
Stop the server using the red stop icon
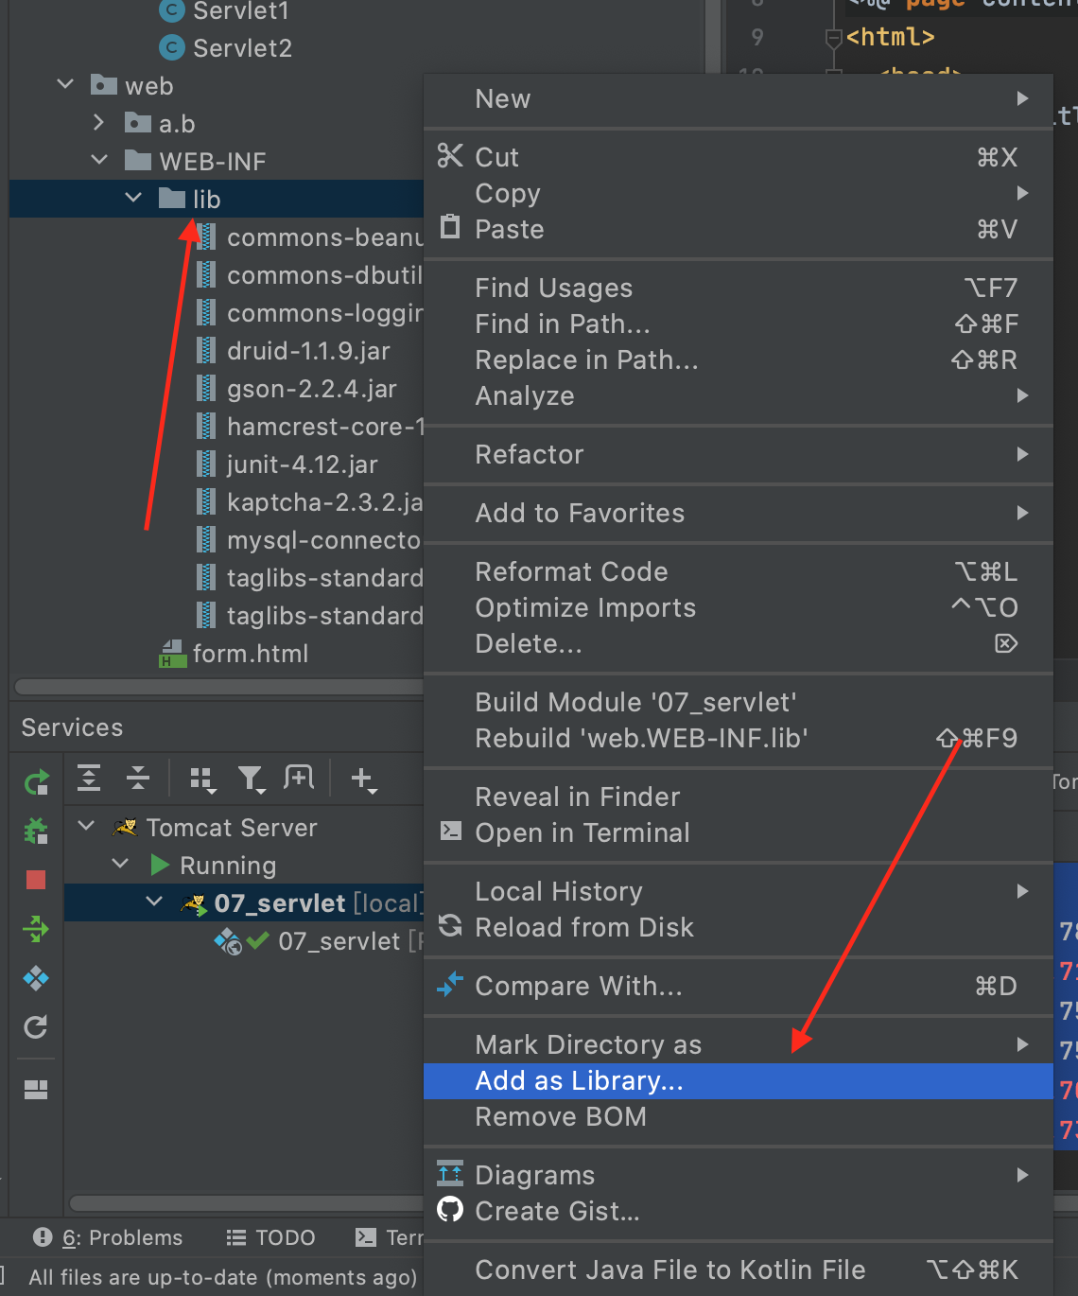[35, 880]
